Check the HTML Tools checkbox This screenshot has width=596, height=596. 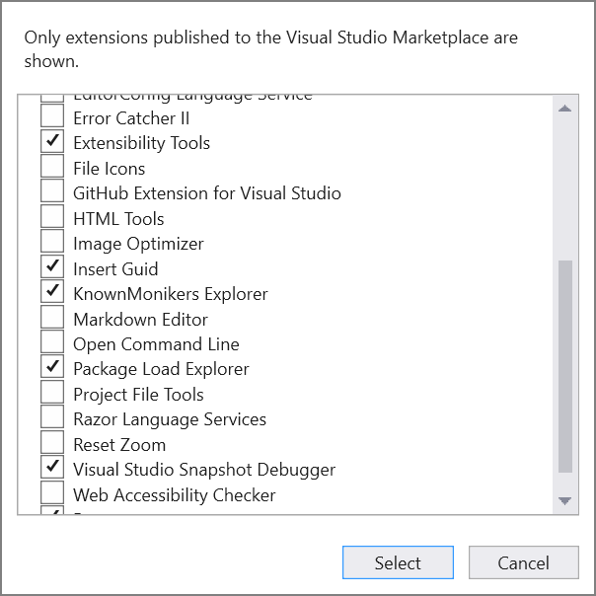point(52,216)
